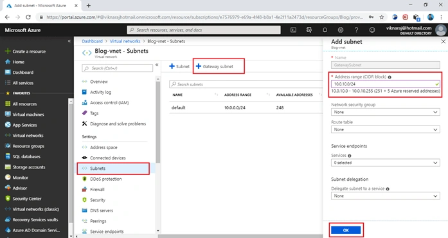Expand the Route table dropdown
Screen dimensions: 448x238
click(386, 129)
